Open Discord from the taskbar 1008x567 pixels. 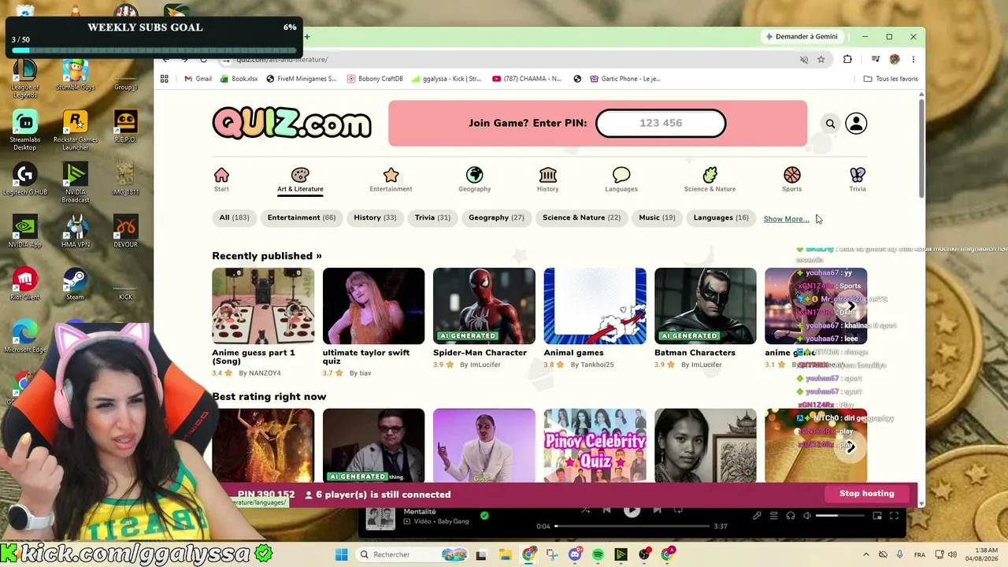[x=575, y=554]
